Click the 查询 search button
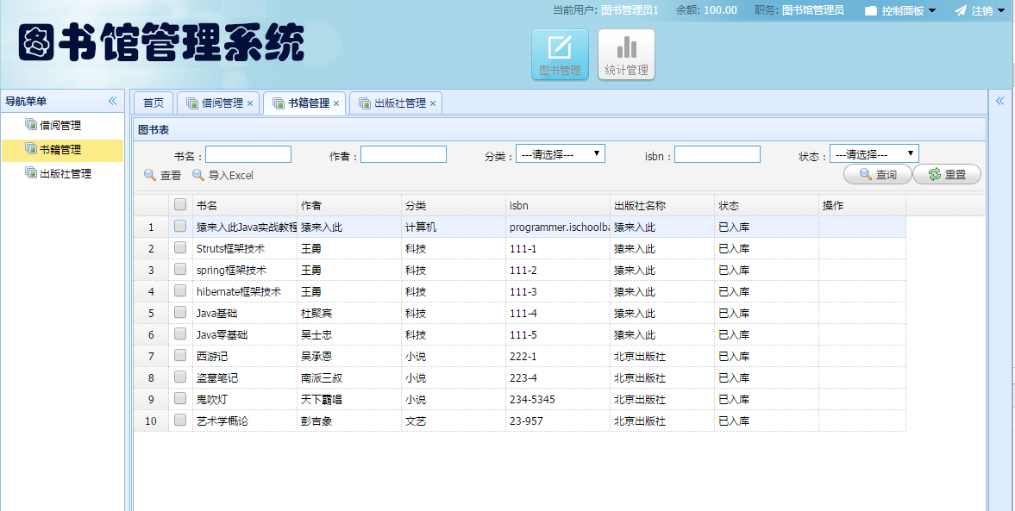Viewport: 1015px width, 511px height. (877, 173)
